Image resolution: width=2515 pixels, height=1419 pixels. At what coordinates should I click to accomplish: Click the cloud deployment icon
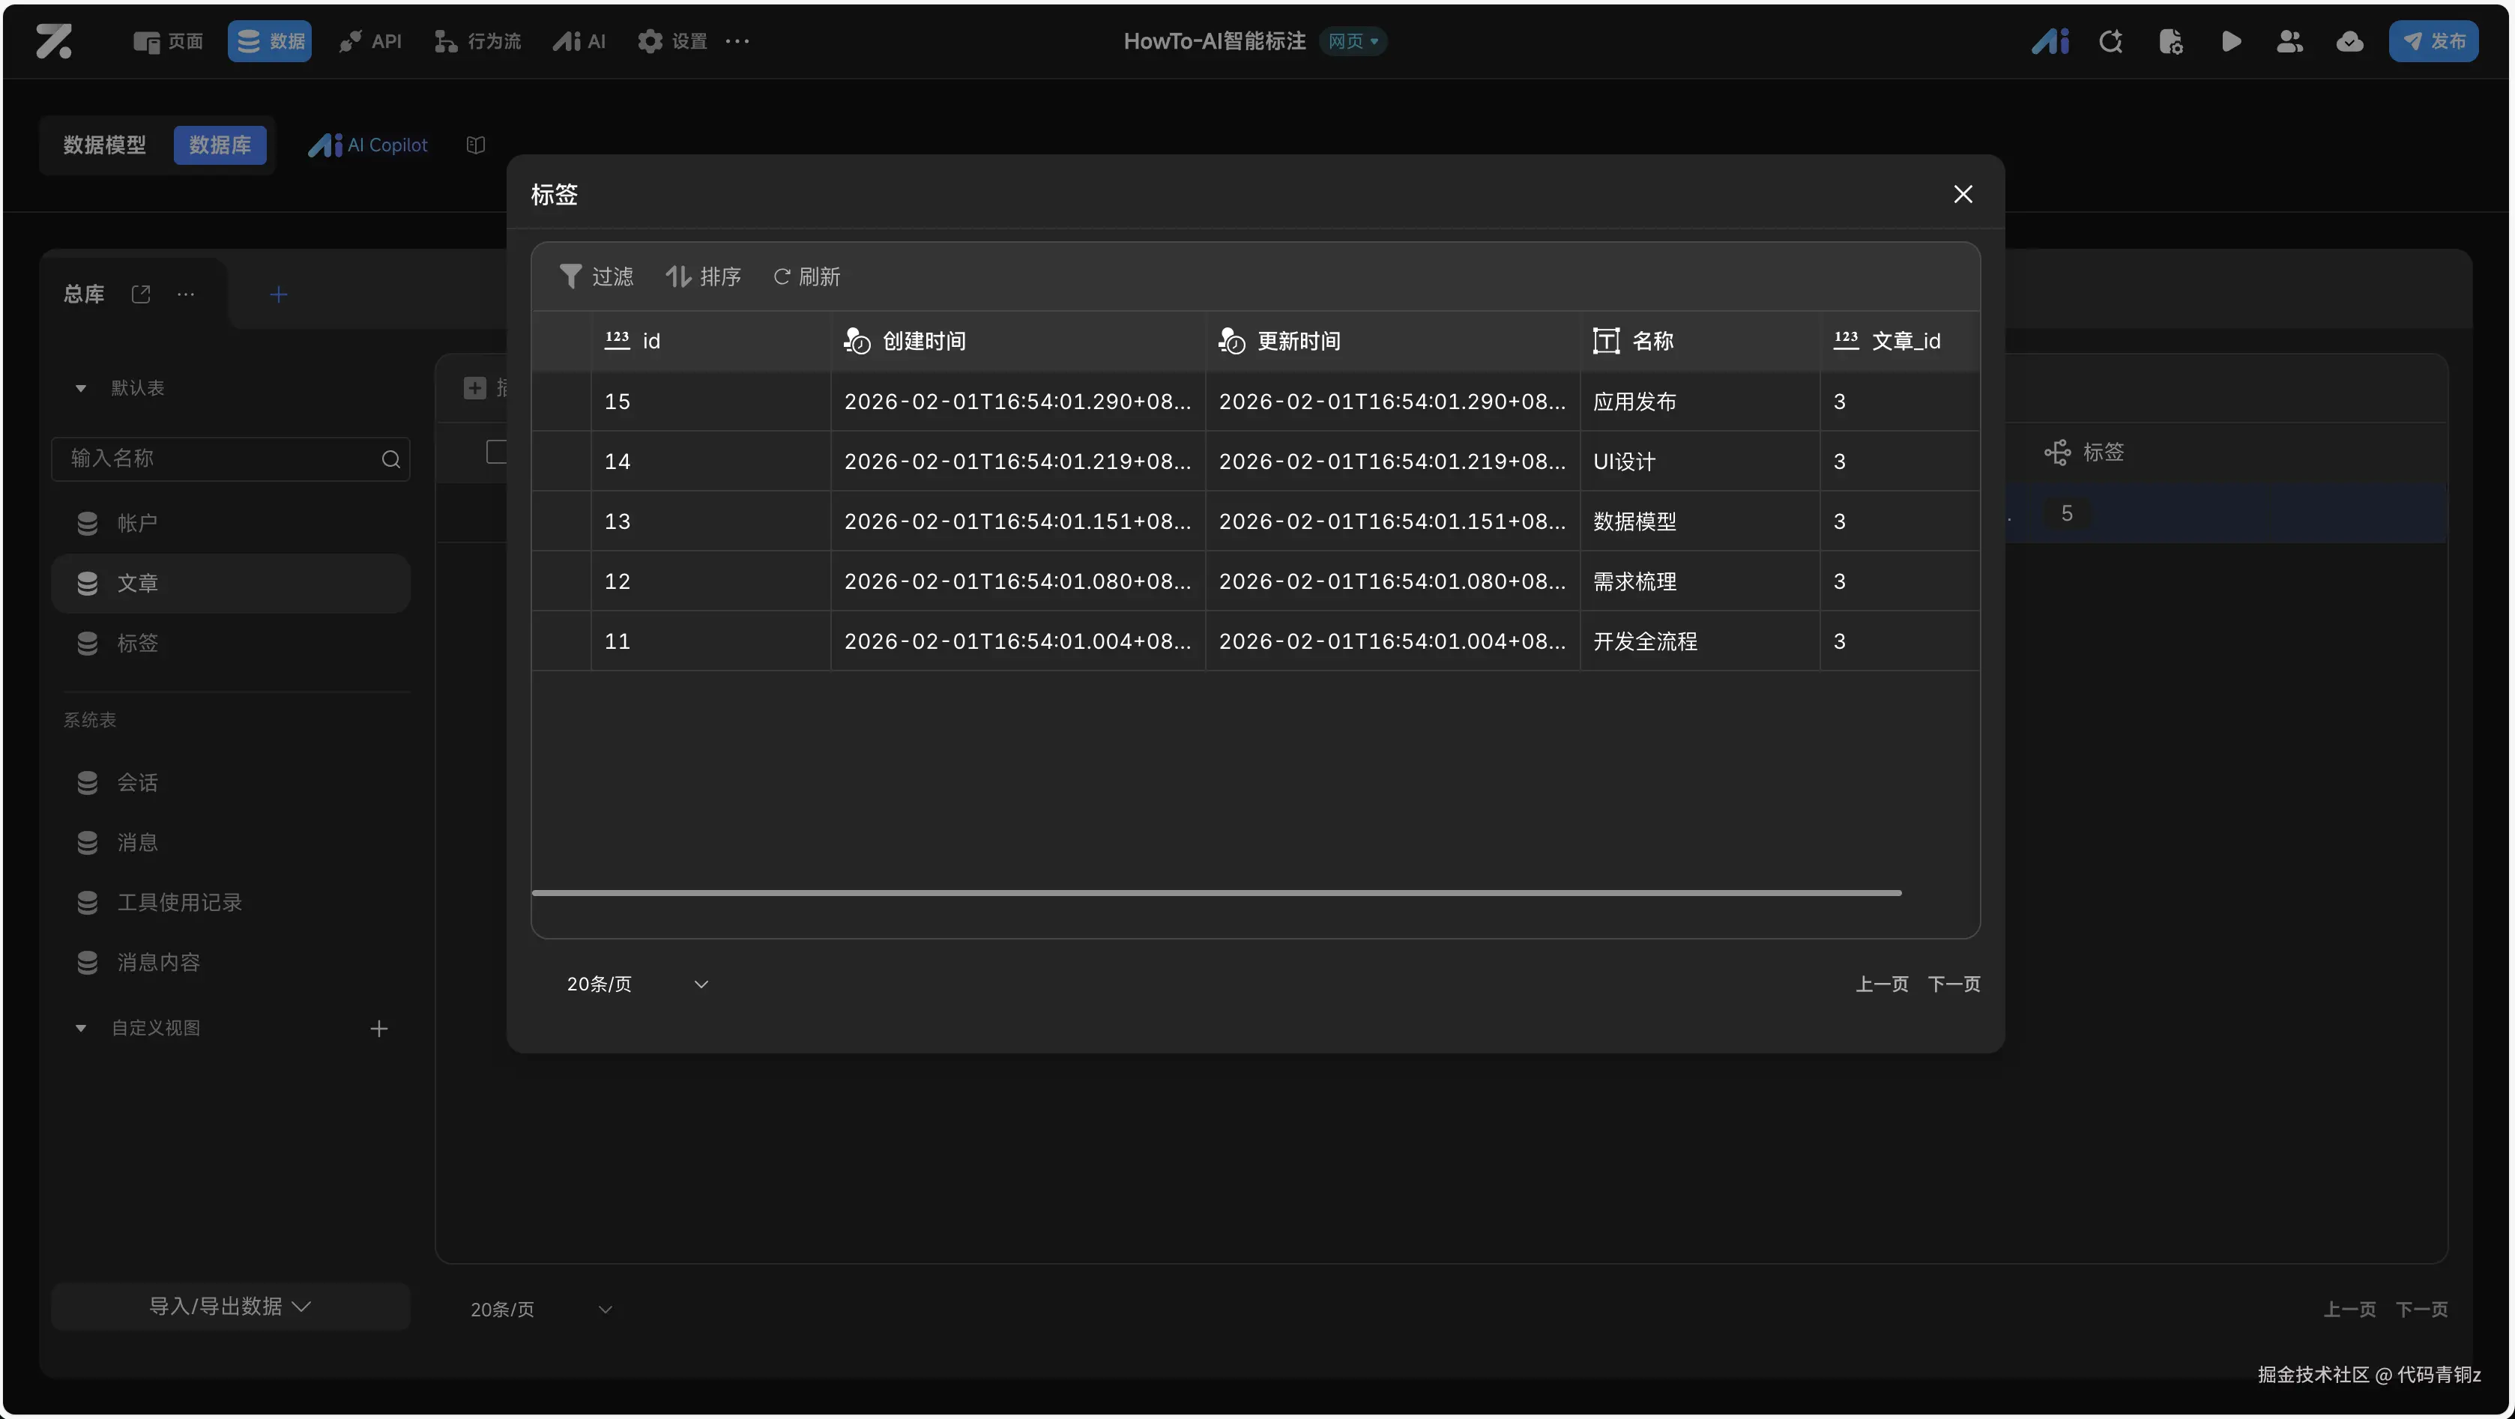(2349, 41)
